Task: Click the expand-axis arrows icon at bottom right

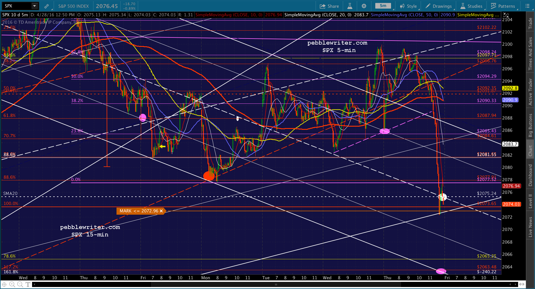Action: coord(522,284)
